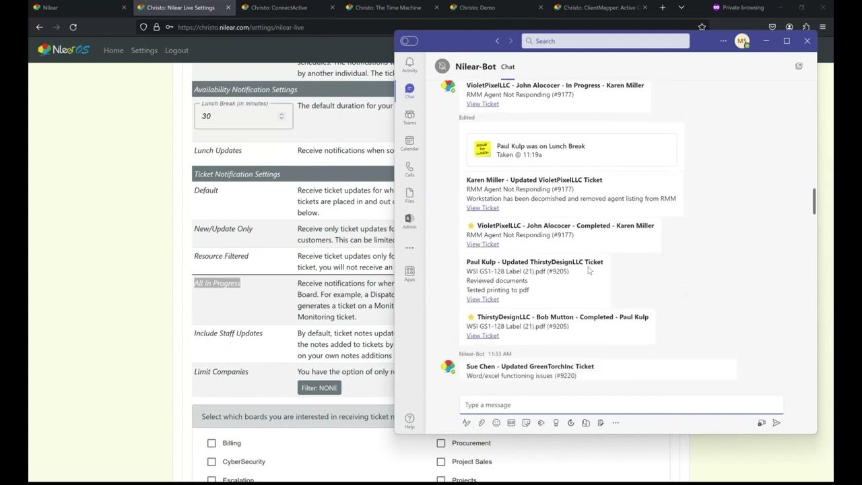Image resolution: width=862 pixels, height=485 pixels.
Task: Open View Ticket under ThirstyDesignLLC Completed
Action: coord(483,335)
